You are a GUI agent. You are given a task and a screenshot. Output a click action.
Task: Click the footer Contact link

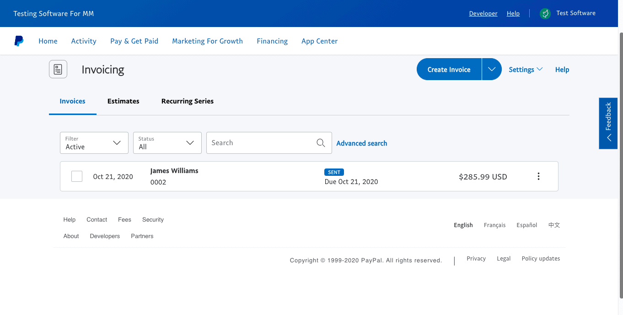(97, 220)
